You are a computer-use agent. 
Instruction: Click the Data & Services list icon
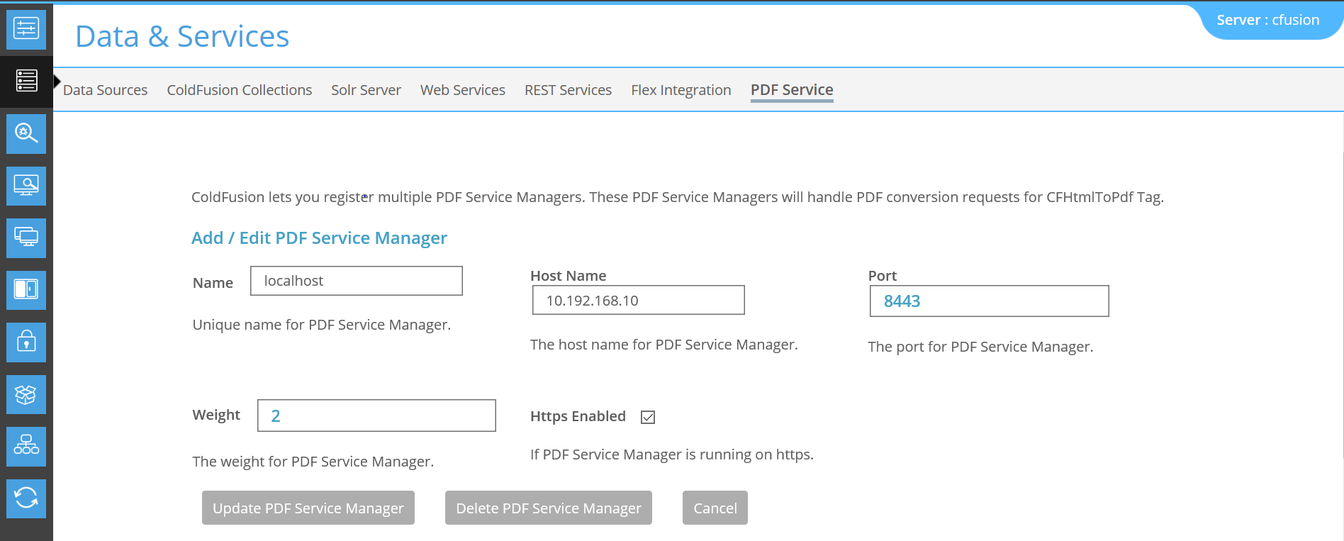click(26, 81)
